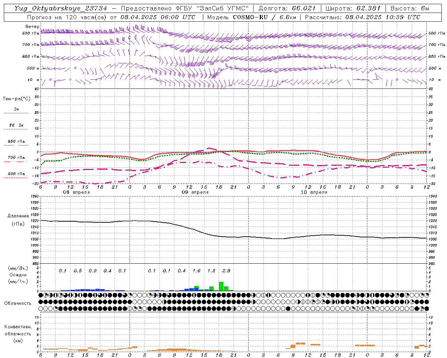Click the 500 м wind level label at left
The width and height of the screenshot is (447, 358).
click(x=34, y=68)
